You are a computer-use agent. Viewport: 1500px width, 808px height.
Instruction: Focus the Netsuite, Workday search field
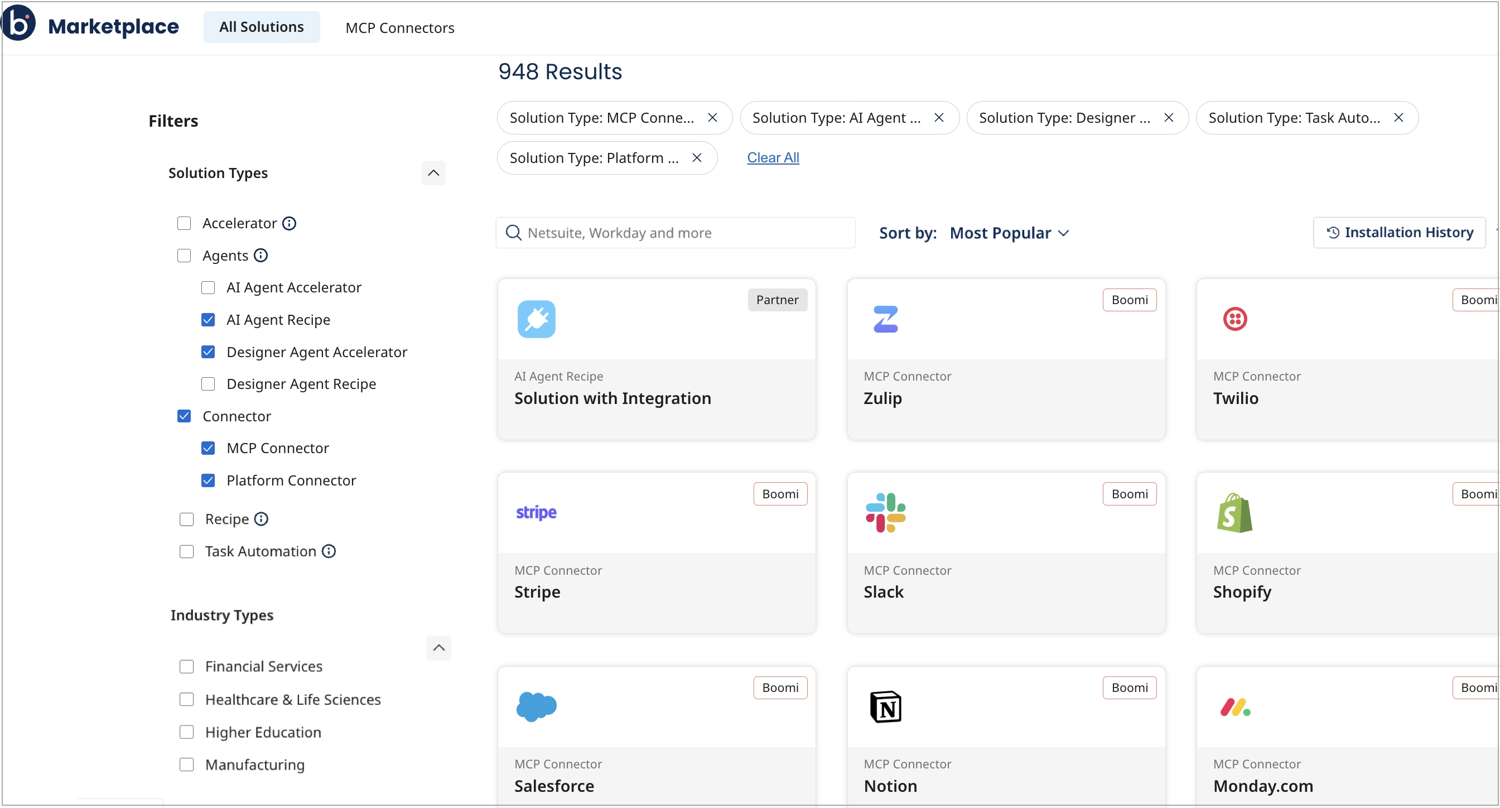(x=676, y=233)
